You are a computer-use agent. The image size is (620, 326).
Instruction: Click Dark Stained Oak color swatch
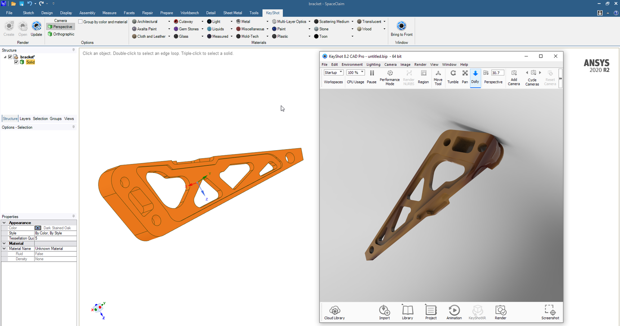(38, 228)
